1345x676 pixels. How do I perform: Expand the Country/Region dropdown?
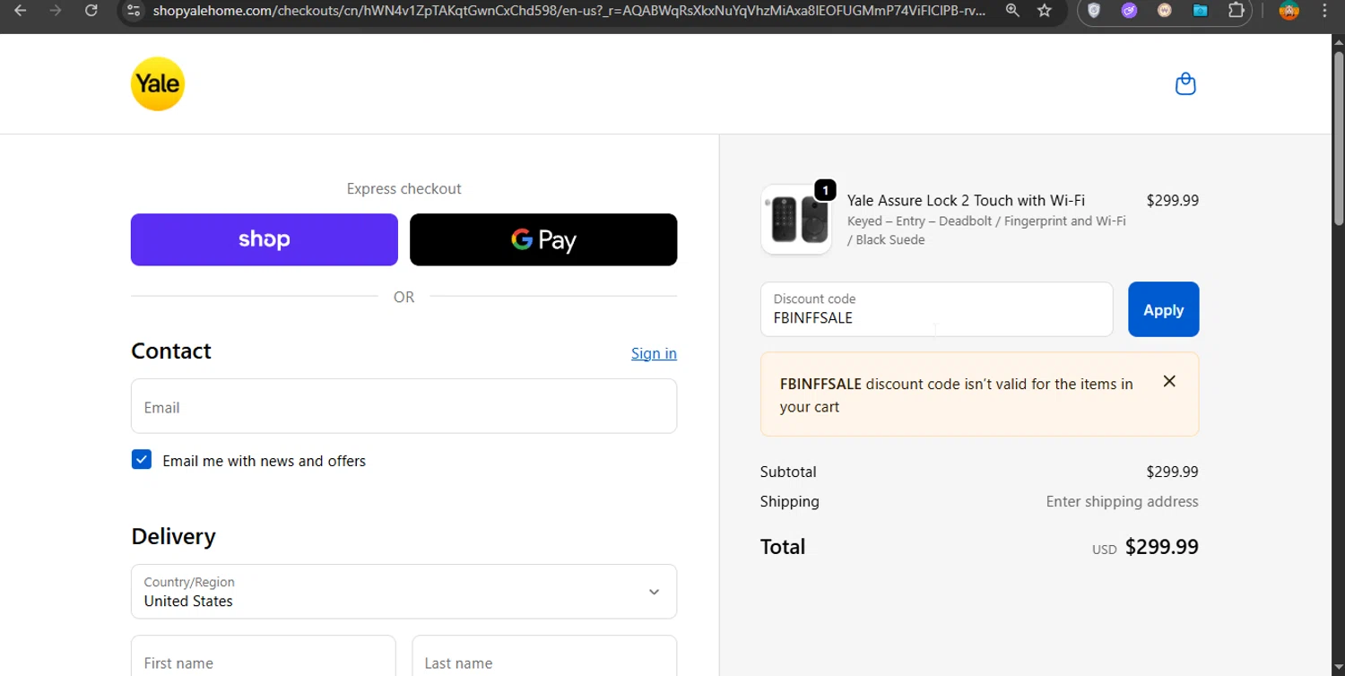tap(403, 592)
